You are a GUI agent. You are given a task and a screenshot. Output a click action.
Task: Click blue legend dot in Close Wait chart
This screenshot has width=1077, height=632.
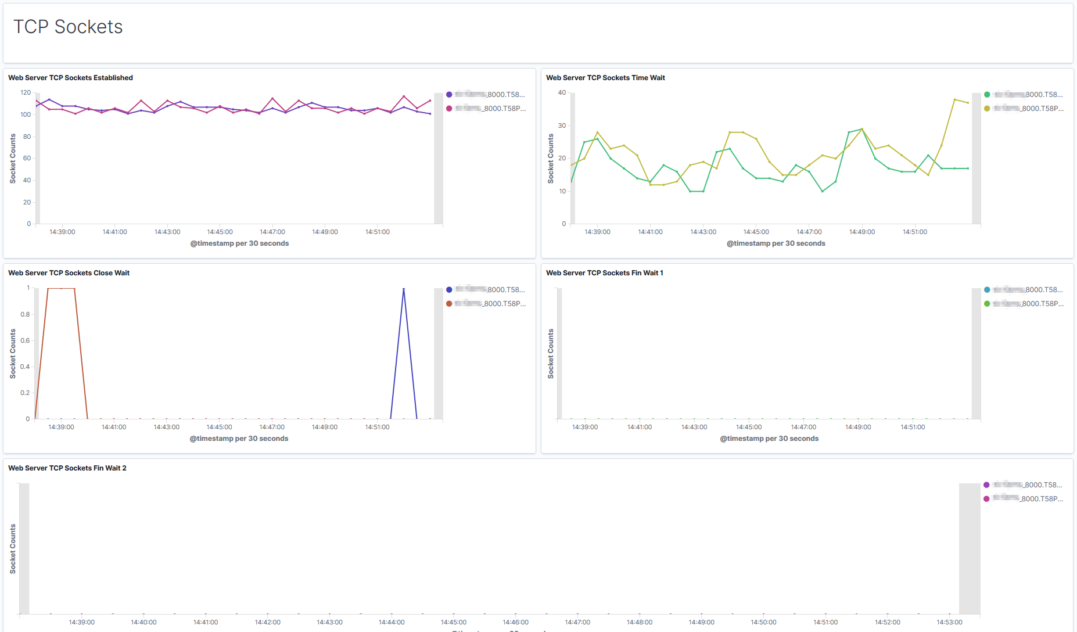click(449, 290)
